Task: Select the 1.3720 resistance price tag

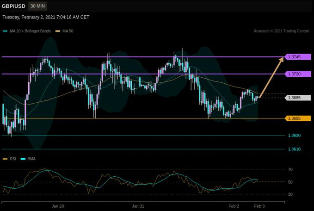Action: point(298,74)
